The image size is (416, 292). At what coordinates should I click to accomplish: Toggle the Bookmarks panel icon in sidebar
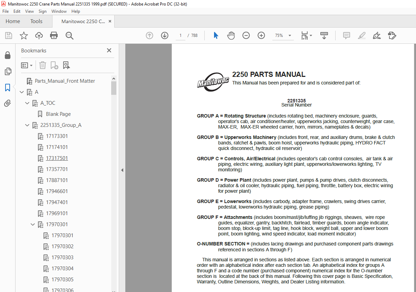pos(8,88)
